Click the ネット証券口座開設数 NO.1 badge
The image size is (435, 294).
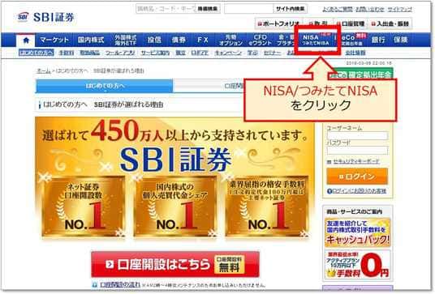point(83,207)
